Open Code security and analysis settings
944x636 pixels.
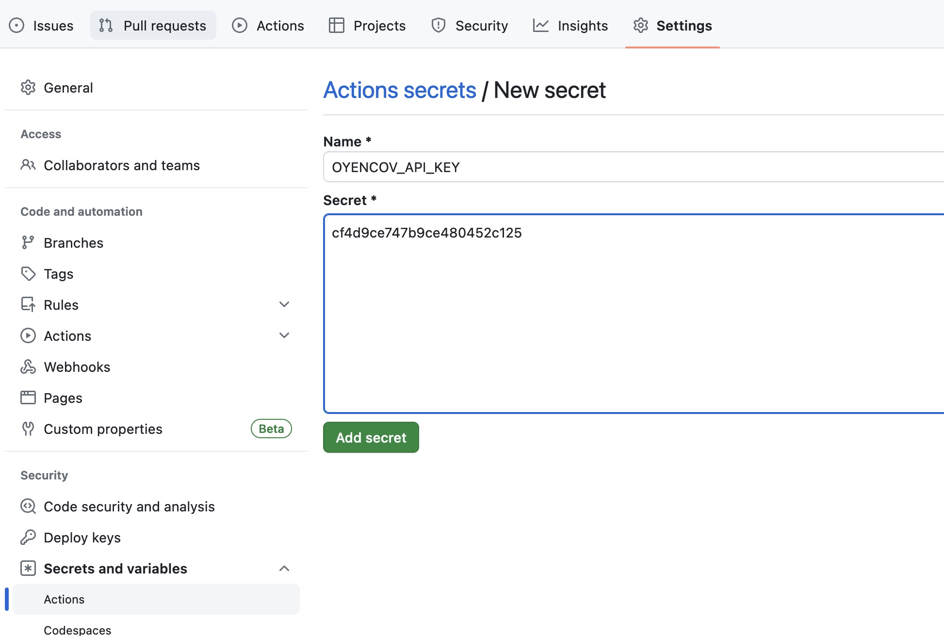[x=129, y=506]
